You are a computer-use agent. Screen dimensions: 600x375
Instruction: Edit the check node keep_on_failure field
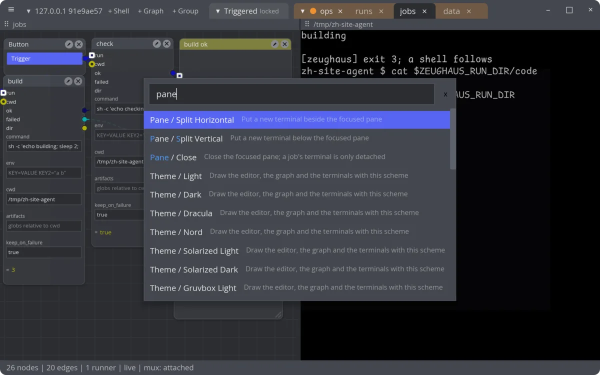119,214
